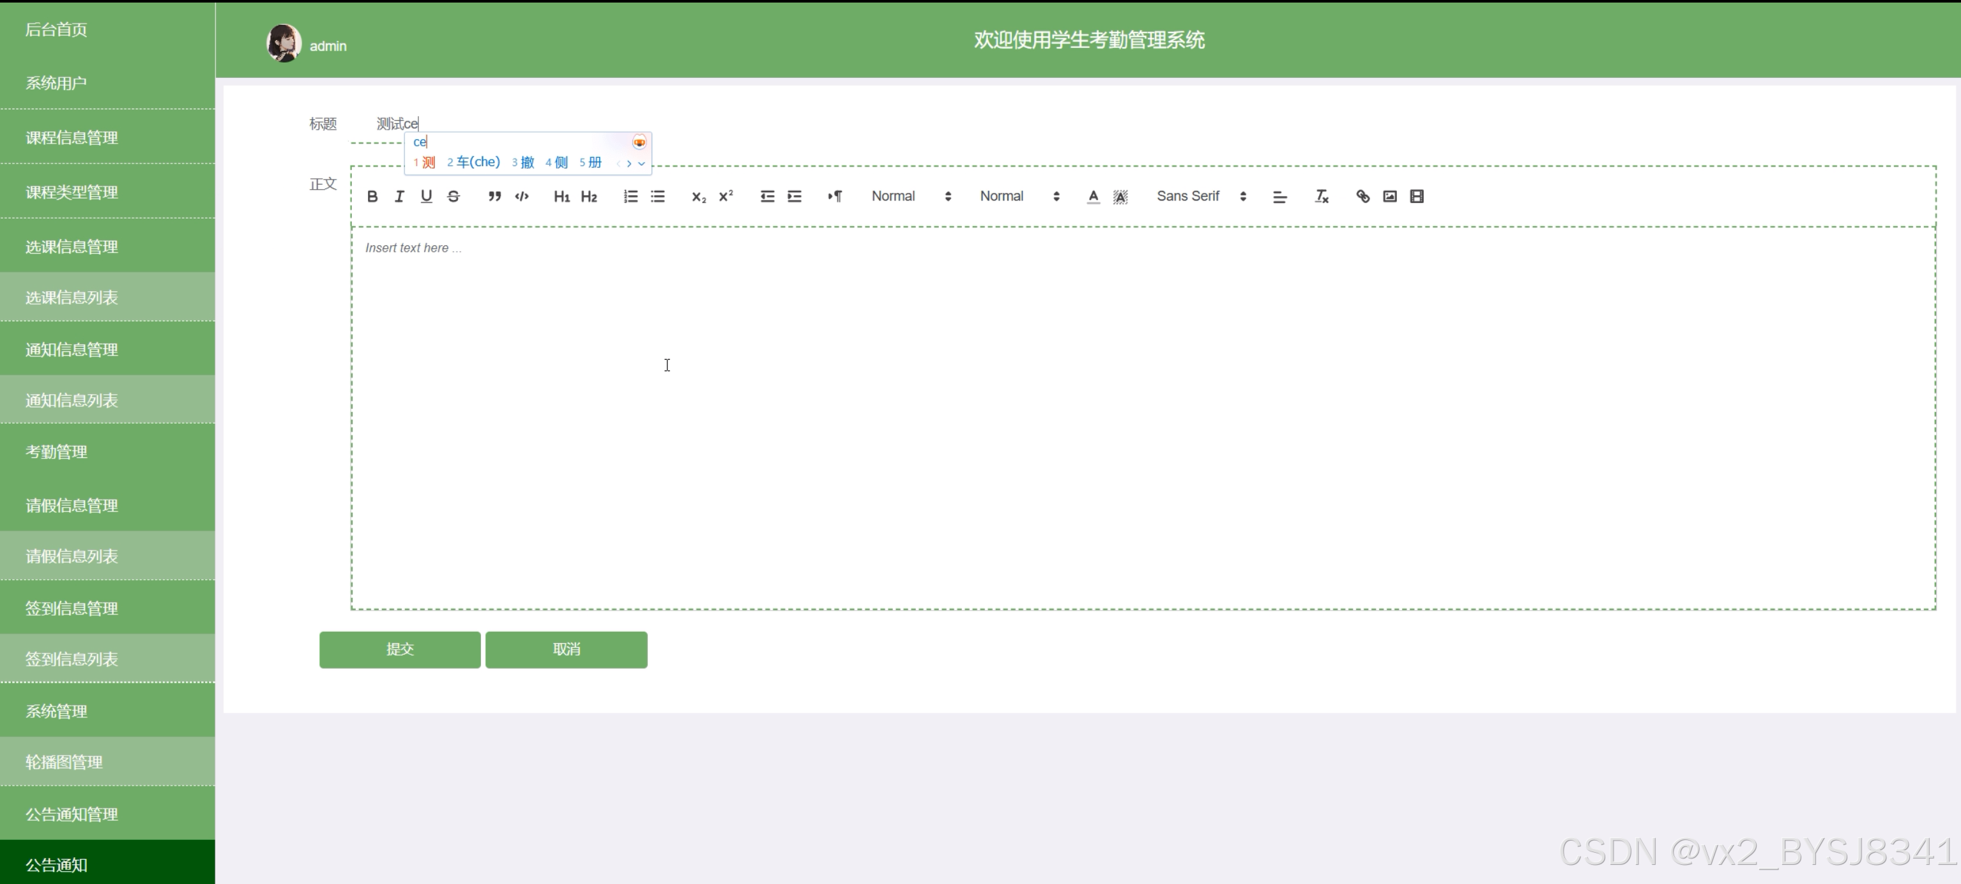
Task: Click the 提交 submit button
Action: (400, 650)
